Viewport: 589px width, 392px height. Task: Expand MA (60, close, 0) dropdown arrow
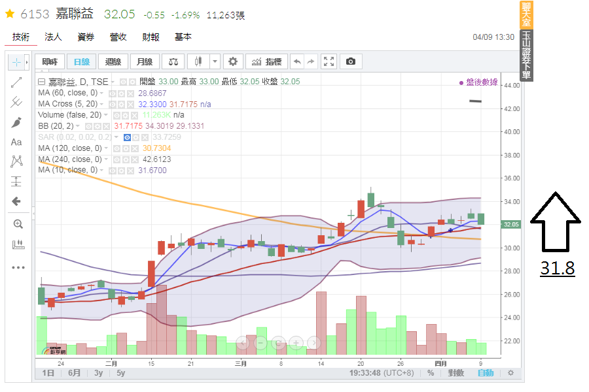(101, 93)
